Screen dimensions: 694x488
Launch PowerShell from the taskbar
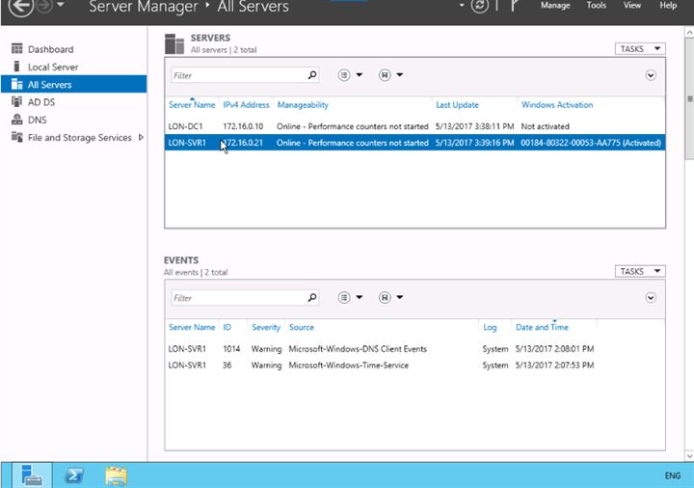pos(74,475)
